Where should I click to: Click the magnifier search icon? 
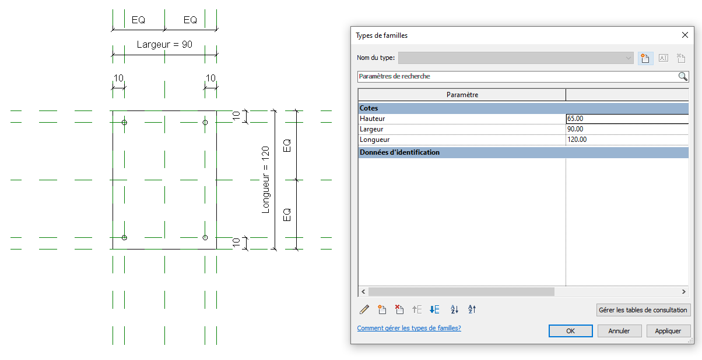click(x=683, y=76)
